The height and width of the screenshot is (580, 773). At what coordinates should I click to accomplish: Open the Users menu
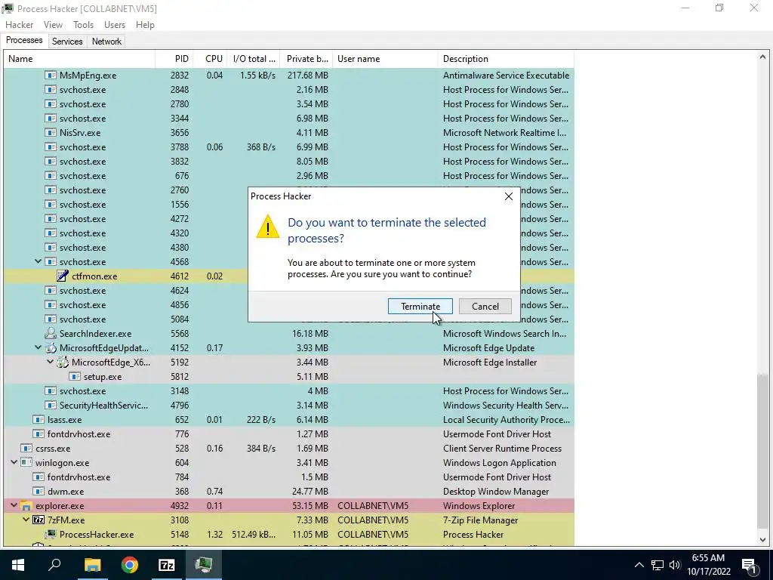tap(115, 25)
